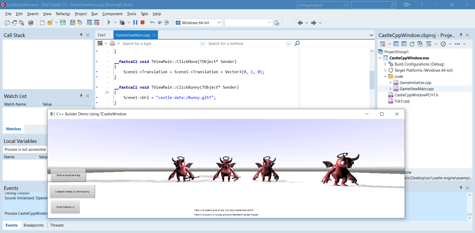
Task: Close the GameViewMain.cpp tab
Action: pyautogui.click(x=154, y=35)
